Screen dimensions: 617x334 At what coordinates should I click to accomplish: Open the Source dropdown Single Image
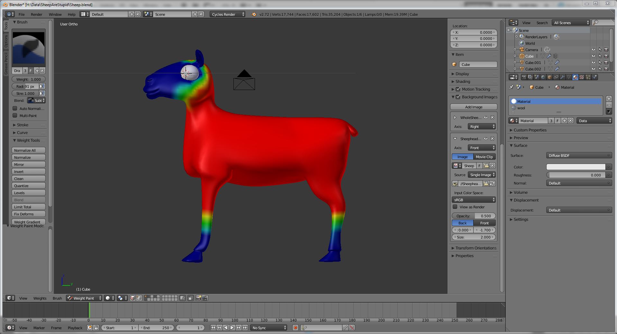(x=481, y=175)
